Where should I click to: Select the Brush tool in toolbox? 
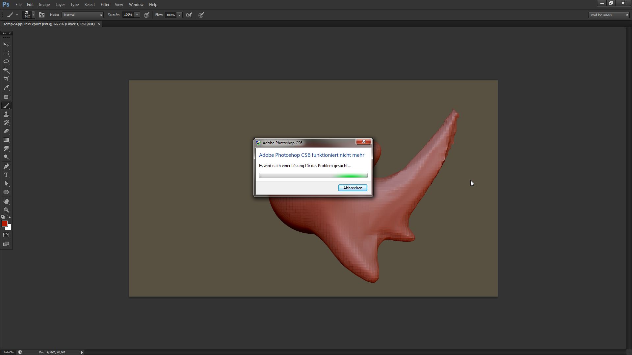pyautogui.click(x=6, y=106)
